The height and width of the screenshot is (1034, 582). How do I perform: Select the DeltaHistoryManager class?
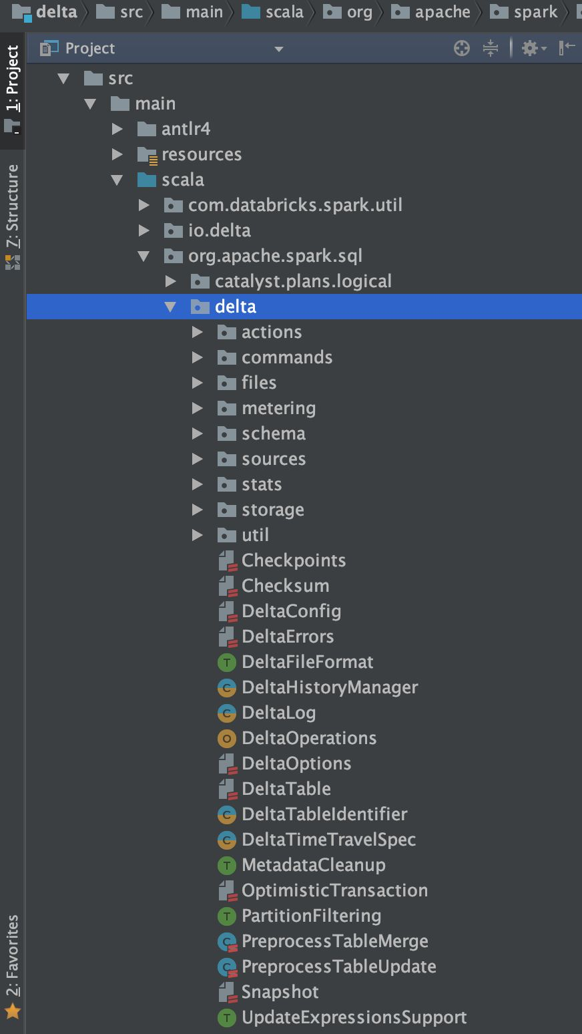pyautogui.click(x=330, y=687)
